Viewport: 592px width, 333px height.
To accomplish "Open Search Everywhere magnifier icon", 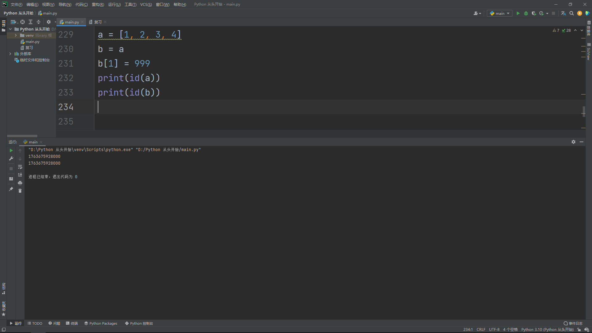I will pos(572,13).
